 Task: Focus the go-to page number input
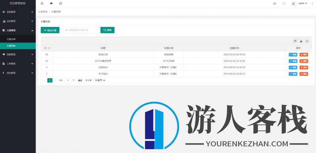point(68,80)
